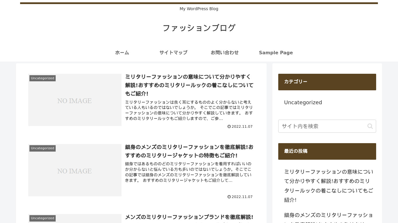Click Uncategorized label on first post thumbnail
The image size is (398, 223).
click(x=43, y=78)
